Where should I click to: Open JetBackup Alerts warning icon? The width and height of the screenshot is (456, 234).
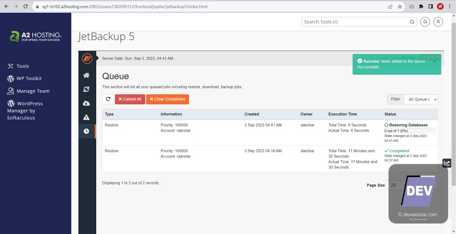[x=86, y=117]
